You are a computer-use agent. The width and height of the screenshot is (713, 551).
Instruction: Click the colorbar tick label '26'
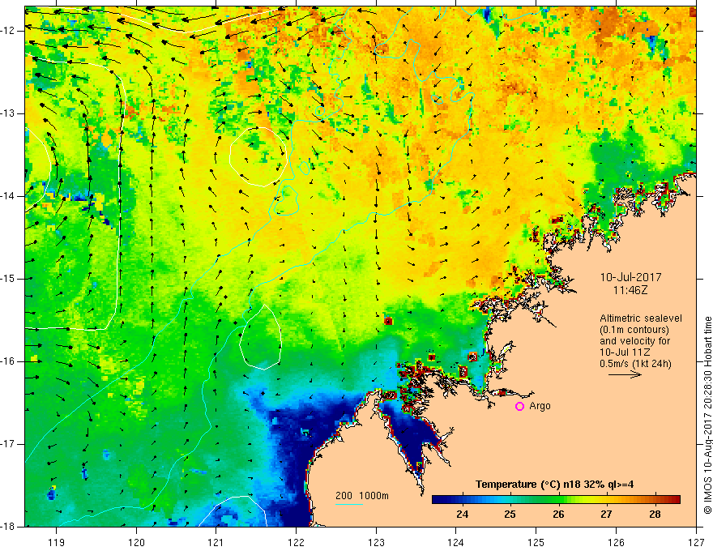[558, 515]
